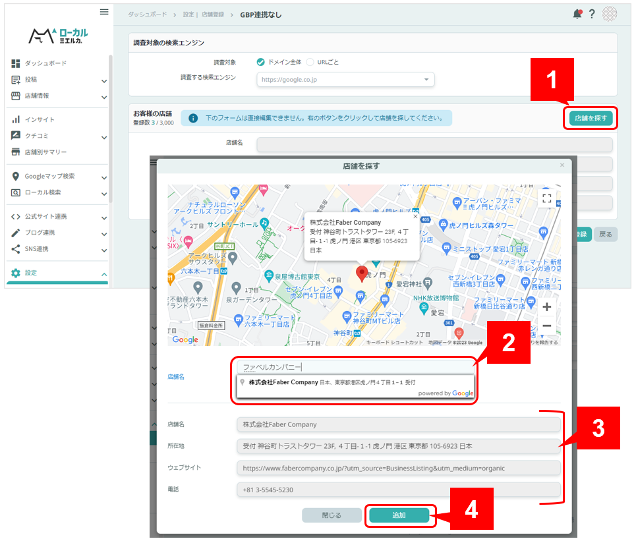Go to 設定 | 店舗登録 breadcrumb link
The width and height of the screenshot is (636, 543).
tap(203, 14)
